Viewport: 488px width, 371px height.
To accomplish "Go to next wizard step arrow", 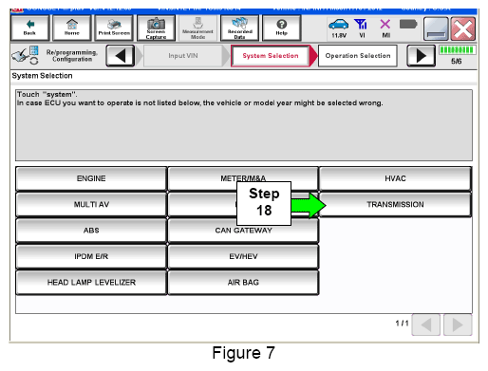I will 421,56.
